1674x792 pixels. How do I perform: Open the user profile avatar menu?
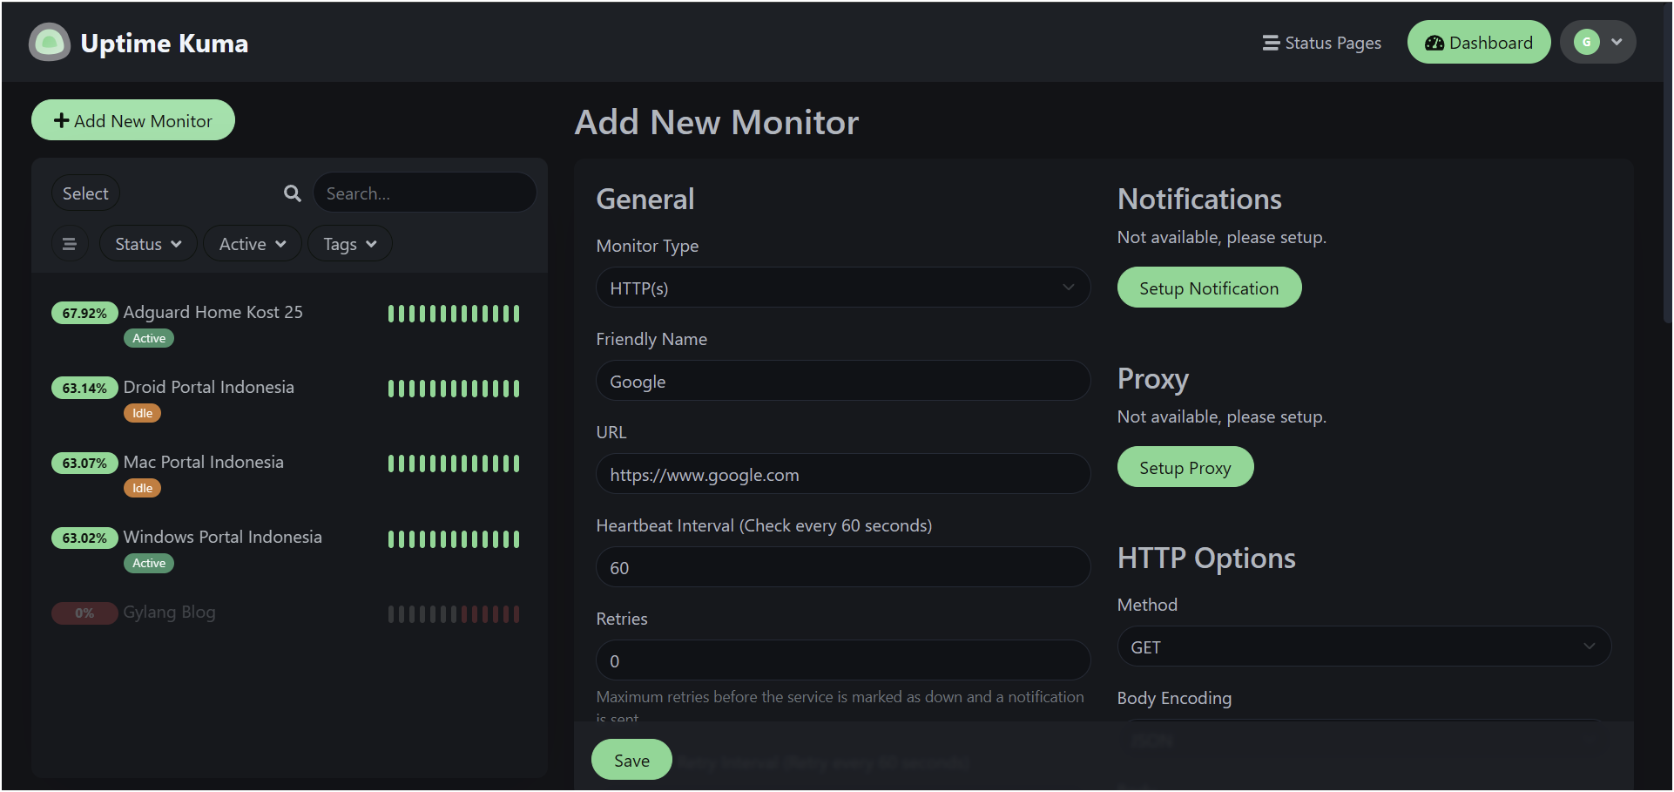(x=1598, y=42)
